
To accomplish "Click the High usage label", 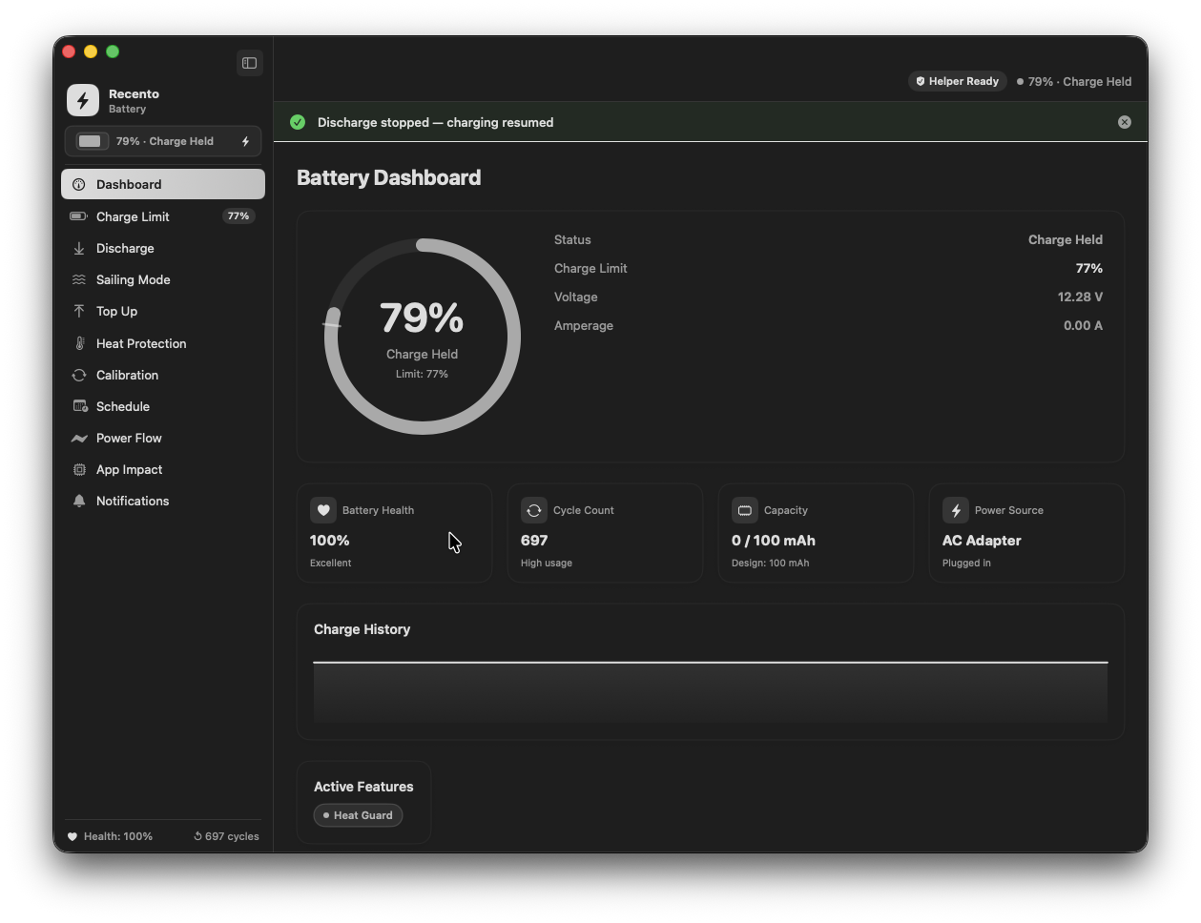I will [x=547, y=563].
